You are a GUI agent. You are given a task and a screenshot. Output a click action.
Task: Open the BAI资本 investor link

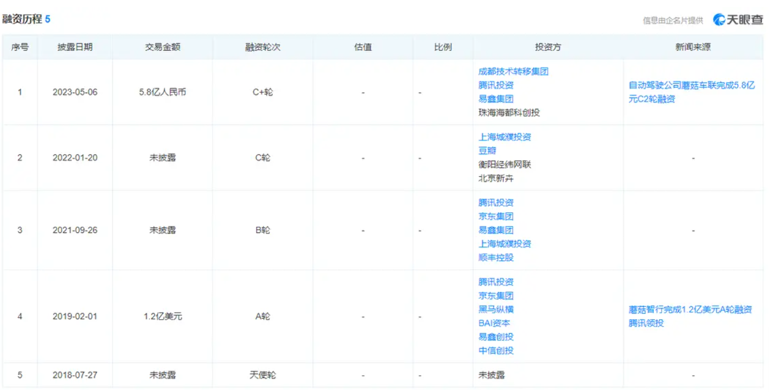(x=494, y=323)
